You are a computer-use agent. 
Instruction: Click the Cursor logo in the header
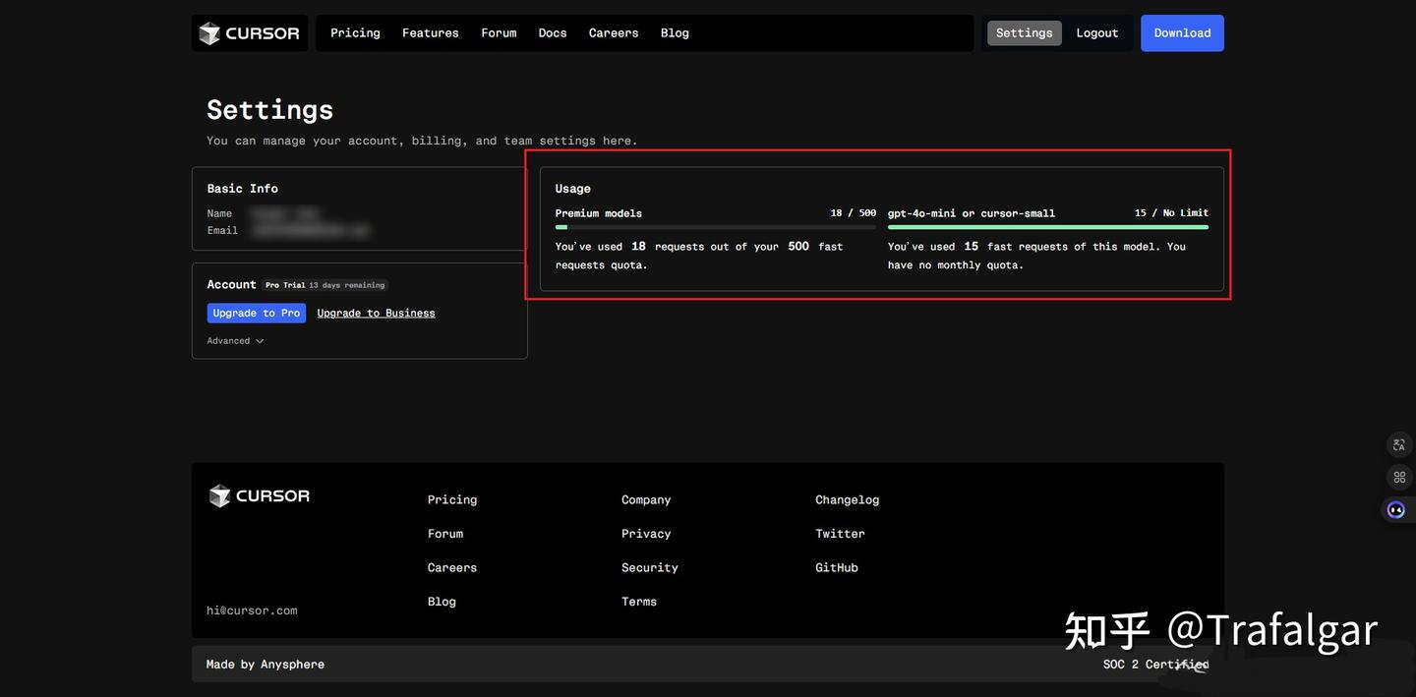(250, 33)
